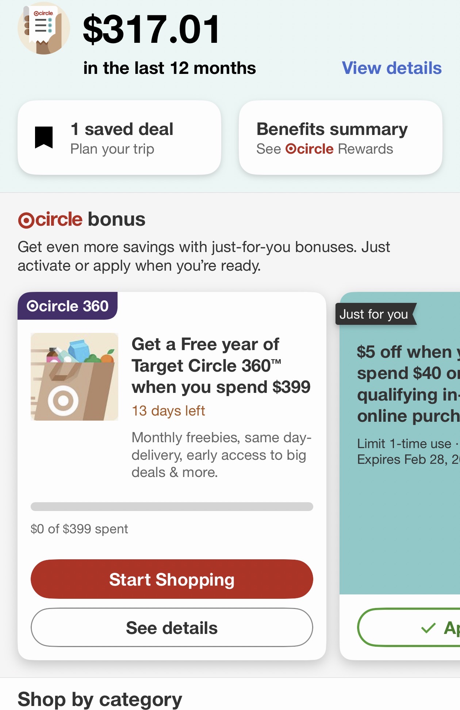Screen dimensions: 460x710
Task: Tap the $0 of $399 spent text
Action: [x=79, y=529]
